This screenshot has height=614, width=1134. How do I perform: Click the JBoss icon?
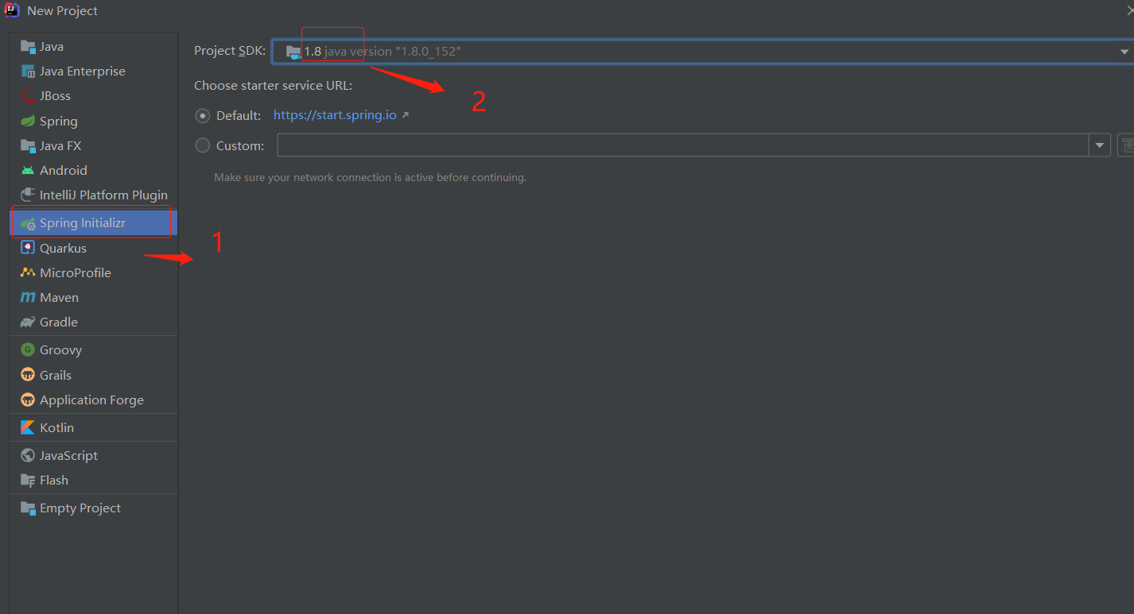tap(28, 96)
